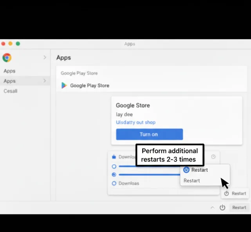The height and width of the screenshot is (232, 251).
Task: Click the blue Turn on button
Action: (149, 134)
